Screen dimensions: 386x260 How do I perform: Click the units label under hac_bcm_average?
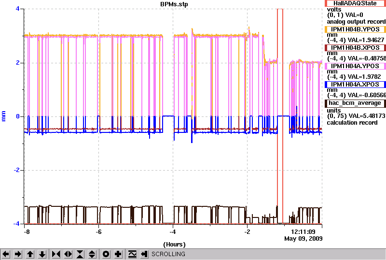pyautogui.click(x=334, y=111)
